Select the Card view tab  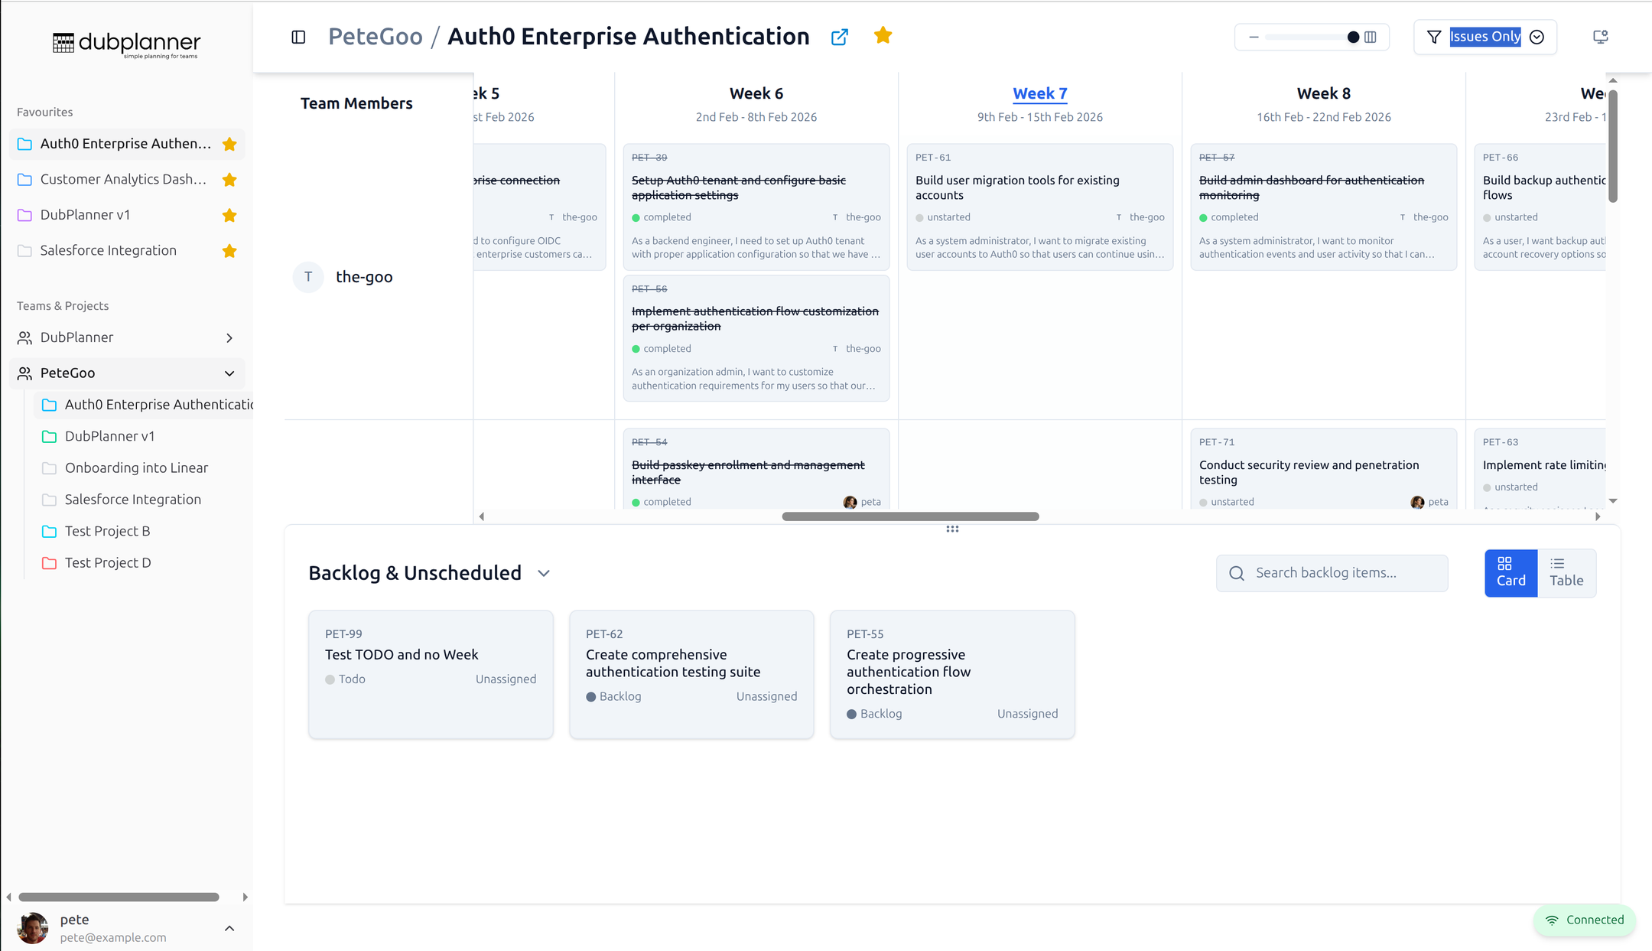click(x=1511, y=572)
